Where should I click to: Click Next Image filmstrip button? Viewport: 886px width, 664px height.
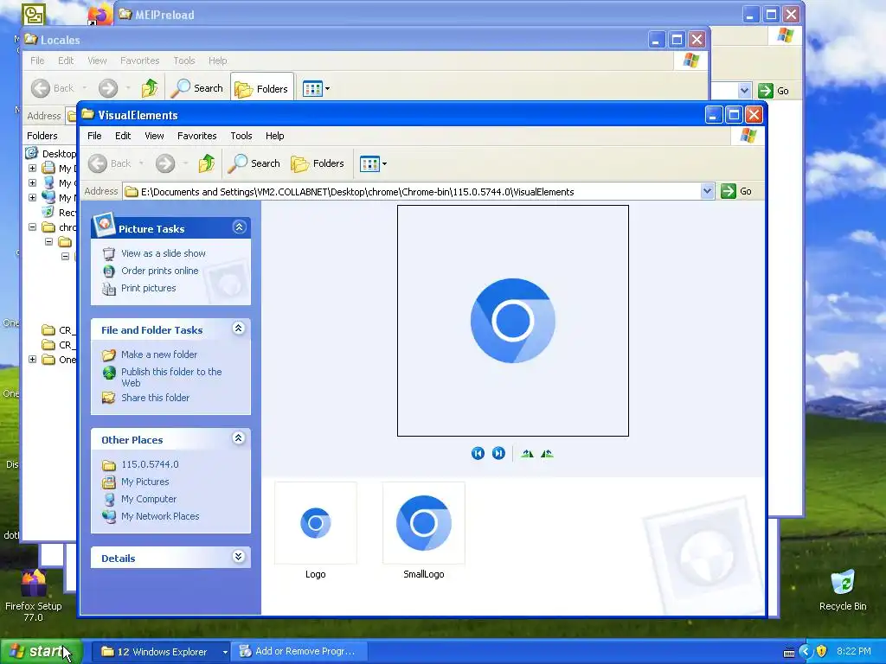click(x=498, y=453)
